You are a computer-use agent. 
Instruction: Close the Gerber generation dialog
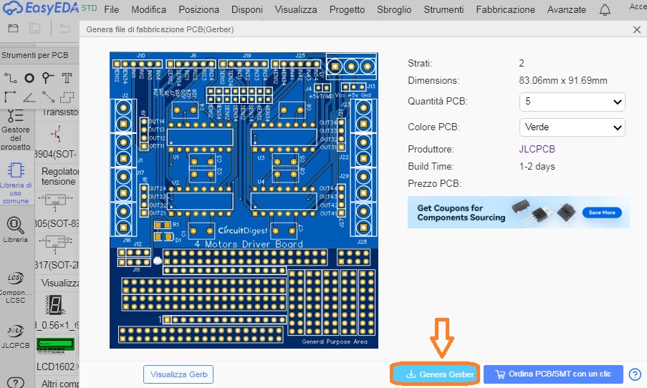637,29
